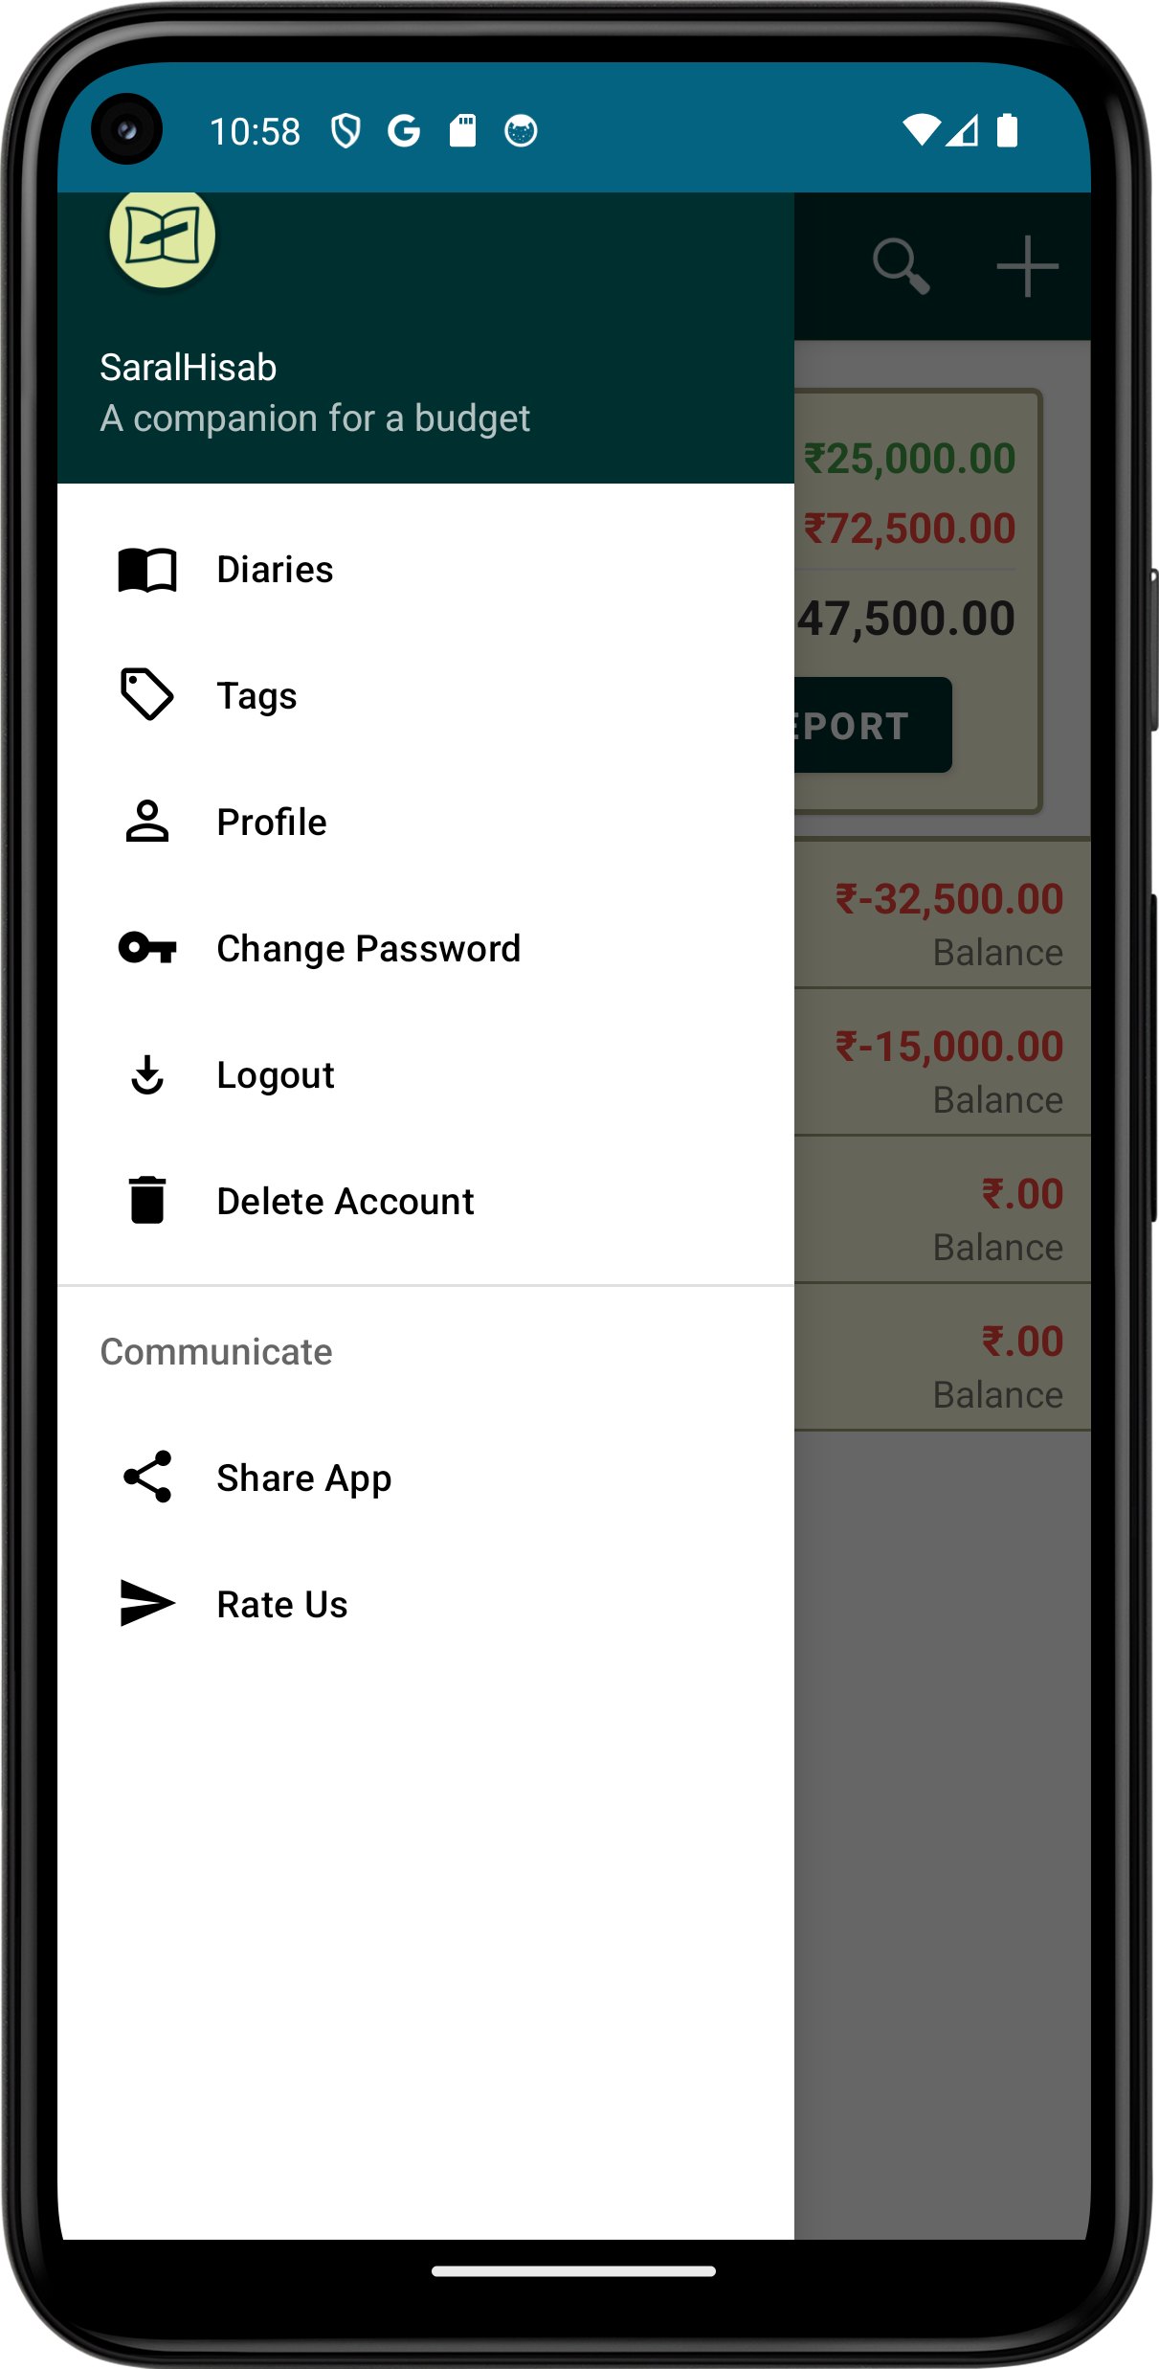Image resolution: width=1159 pixels, height=2369 pixels.
Task: Choose Delete Account menu entry
Action: pyautogui.click(x=345, y=1202)
